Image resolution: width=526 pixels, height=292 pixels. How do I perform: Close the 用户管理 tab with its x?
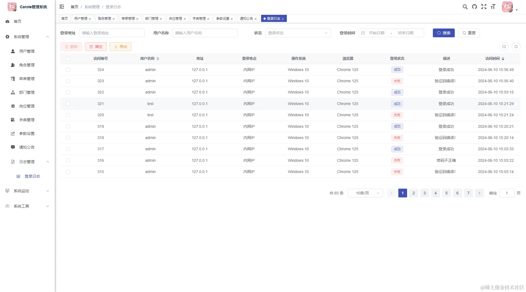90,19
